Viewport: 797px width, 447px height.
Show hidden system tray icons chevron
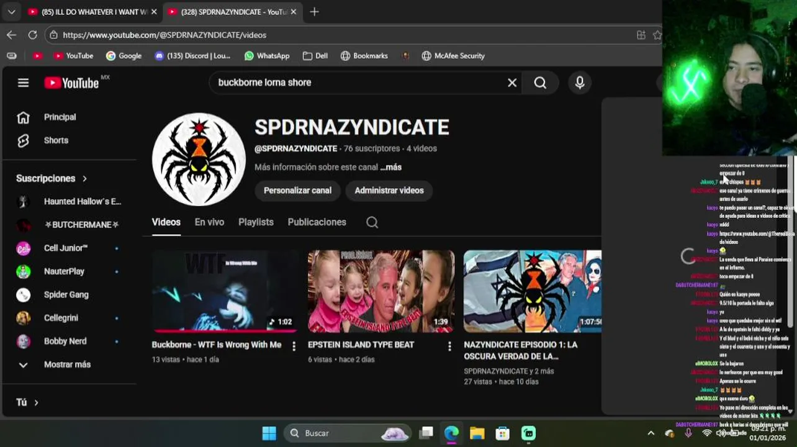[x=651, y=433]
